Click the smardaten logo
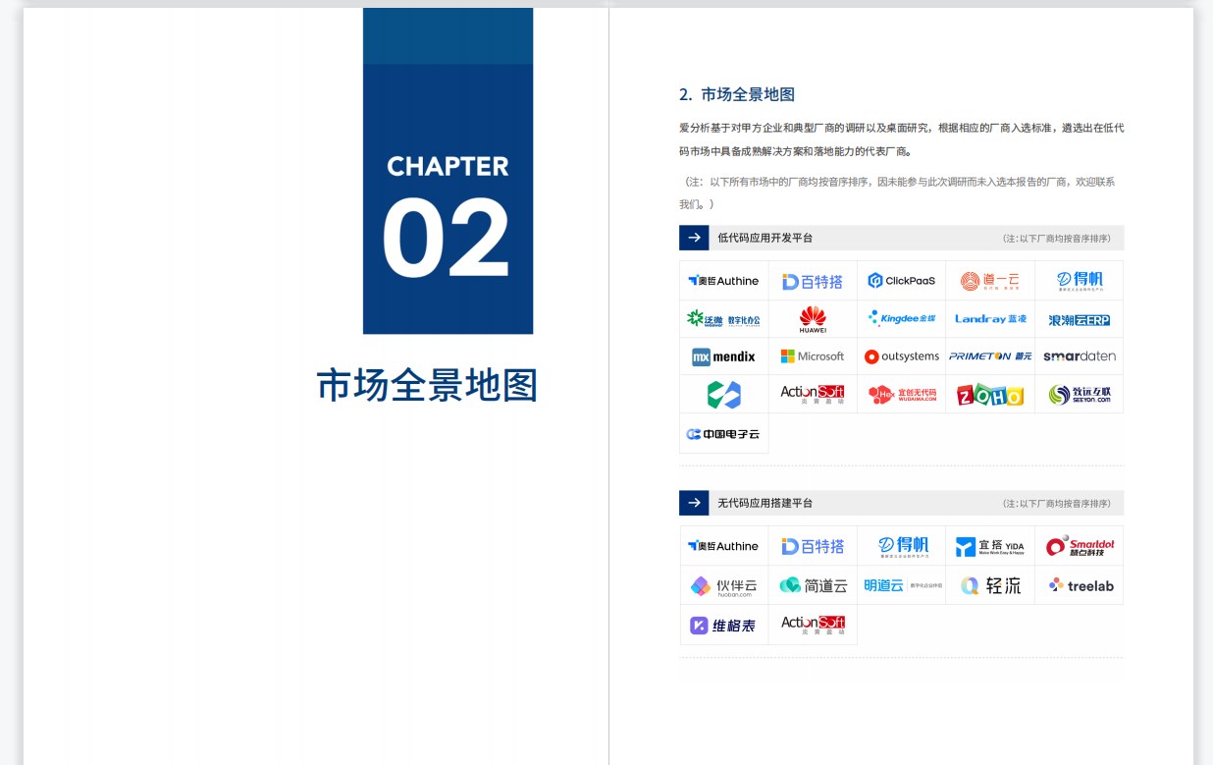1213x765 pixels. coord(1080,356)
